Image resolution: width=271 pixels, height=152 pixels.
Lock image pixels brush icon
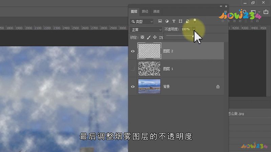(x=149, y=37)
